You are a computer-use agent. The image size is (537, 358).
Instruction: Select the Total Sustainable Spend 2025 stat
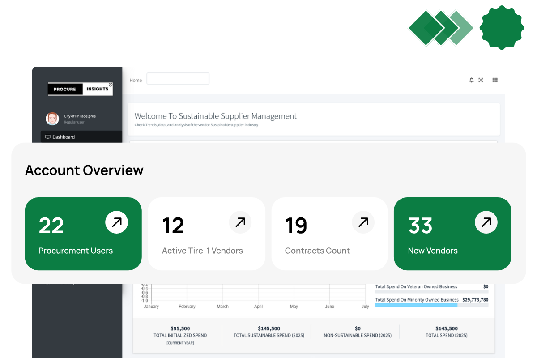coord(268,331)
